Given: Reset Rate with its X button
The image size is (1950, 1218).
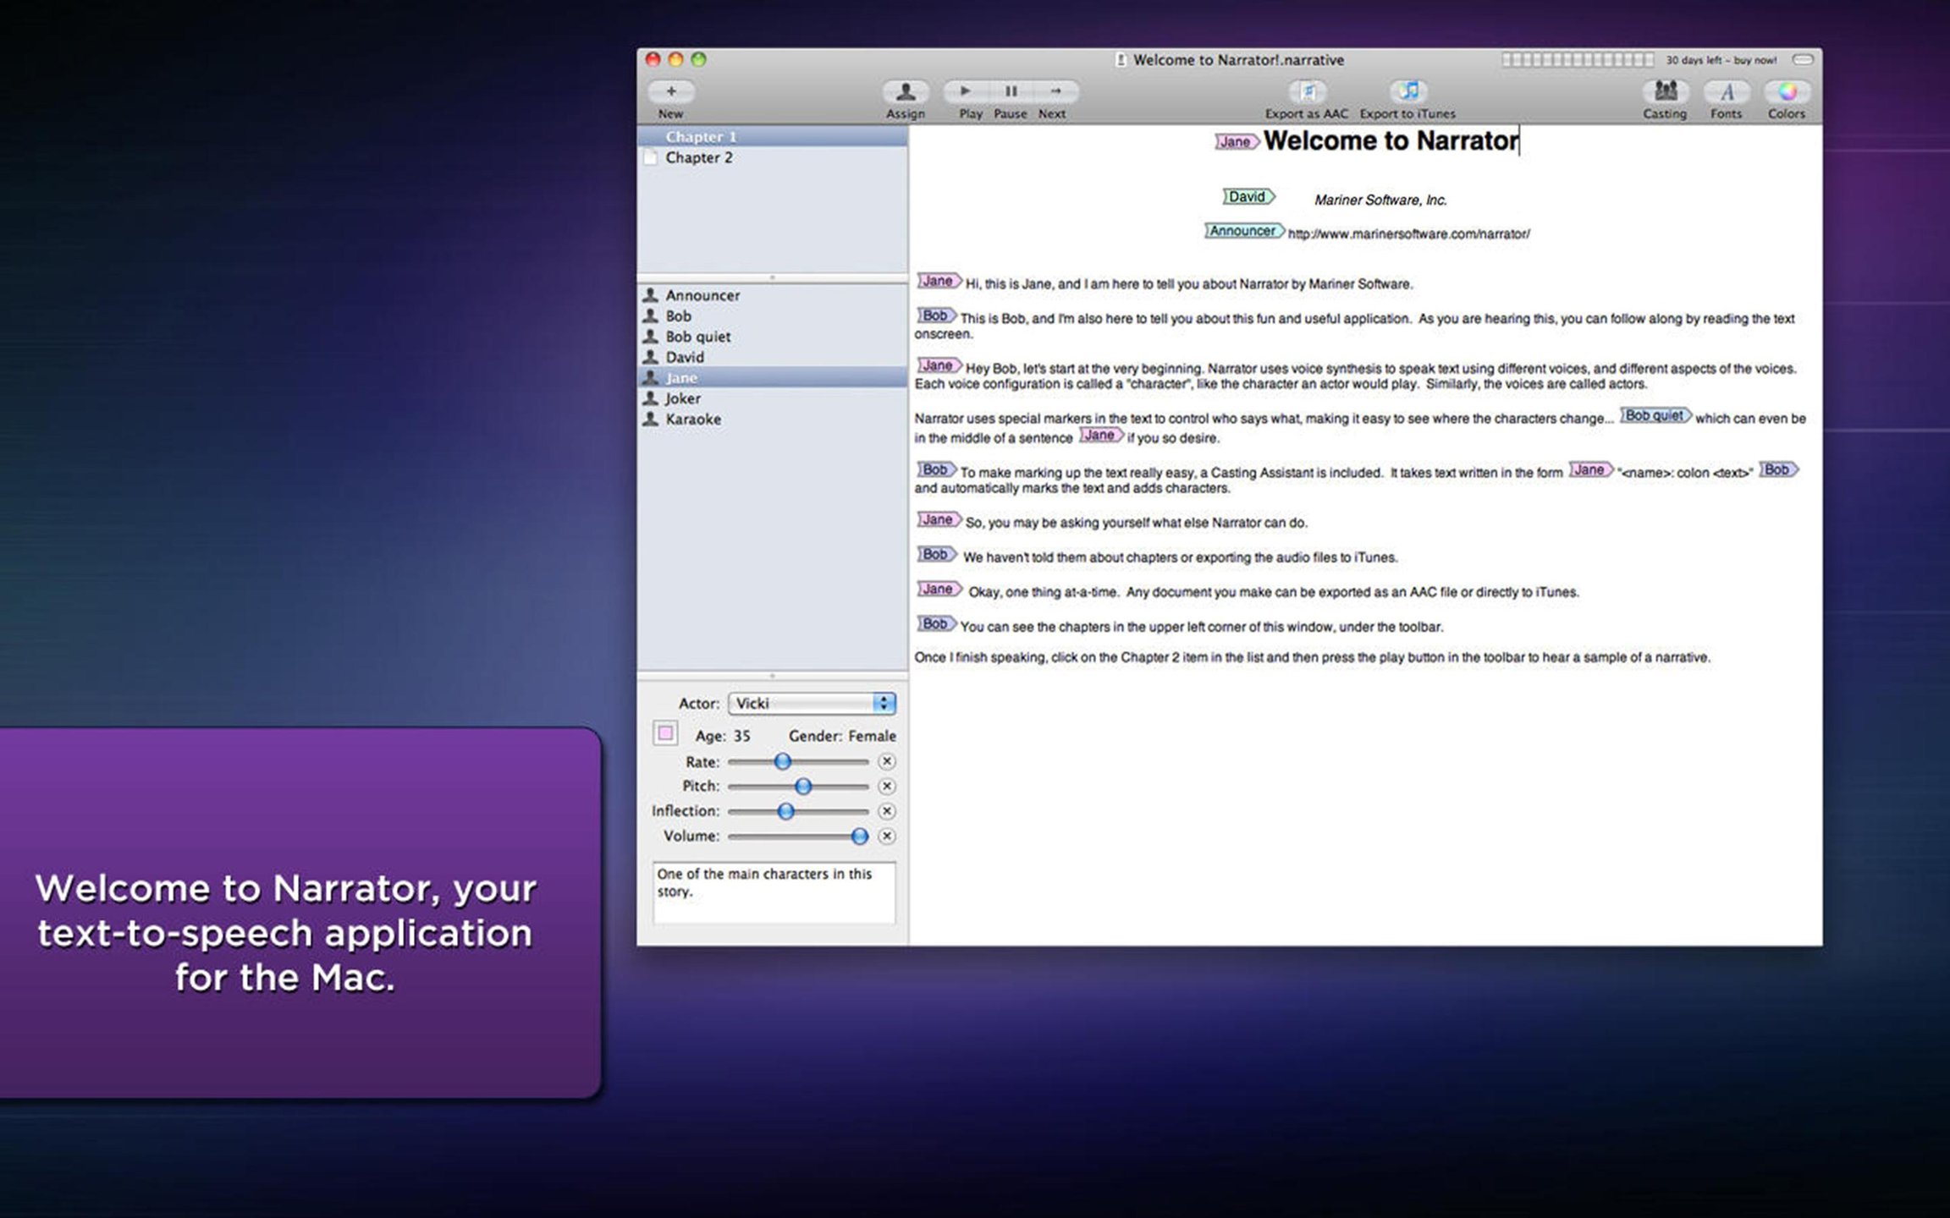Looking at the screenshot, I should point(886,762).
